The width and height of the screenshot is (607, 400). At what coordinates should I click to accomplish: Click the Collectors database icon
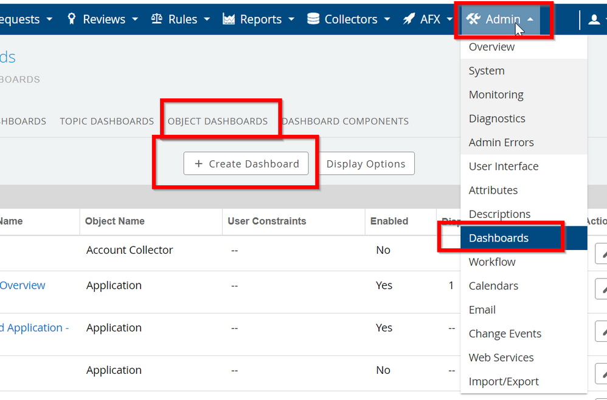point(313,19)
